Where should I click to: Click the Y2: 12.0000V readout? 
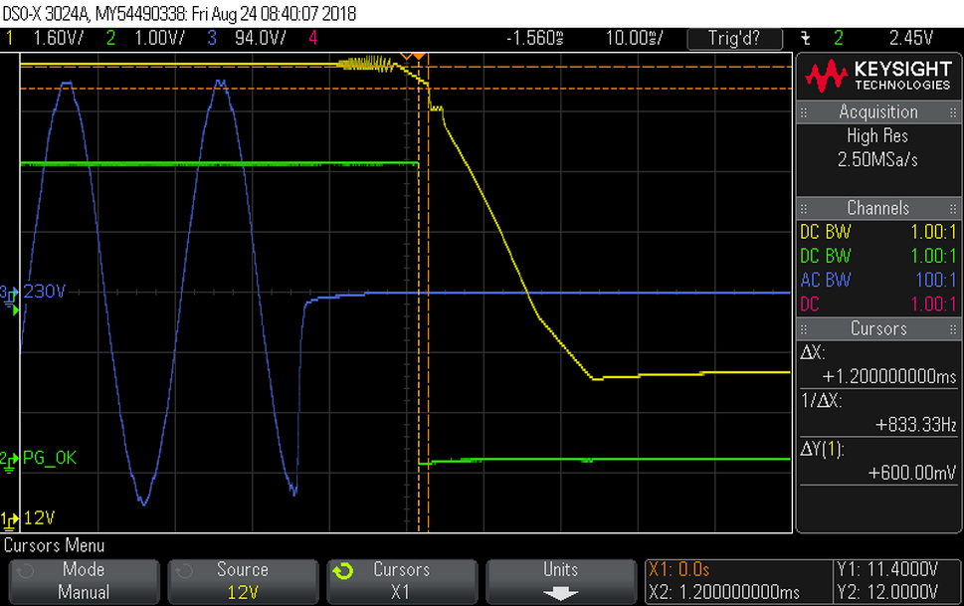click(887, 592)
